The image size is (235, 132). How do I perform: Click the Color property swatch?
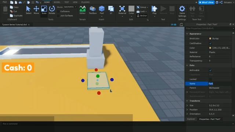click(210, 48)
